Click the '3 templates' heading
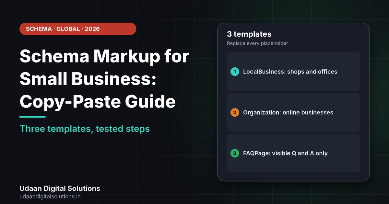 249,34
